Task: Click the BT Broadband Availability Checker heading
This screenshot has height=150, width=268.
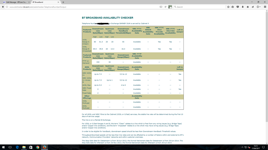Action: [x=108, y=18]
